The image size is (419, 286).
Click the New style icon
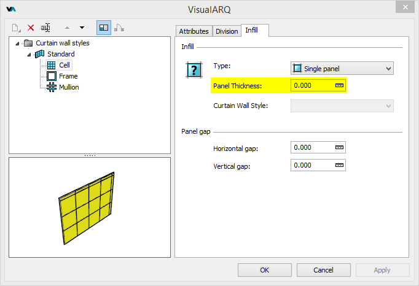16,28
